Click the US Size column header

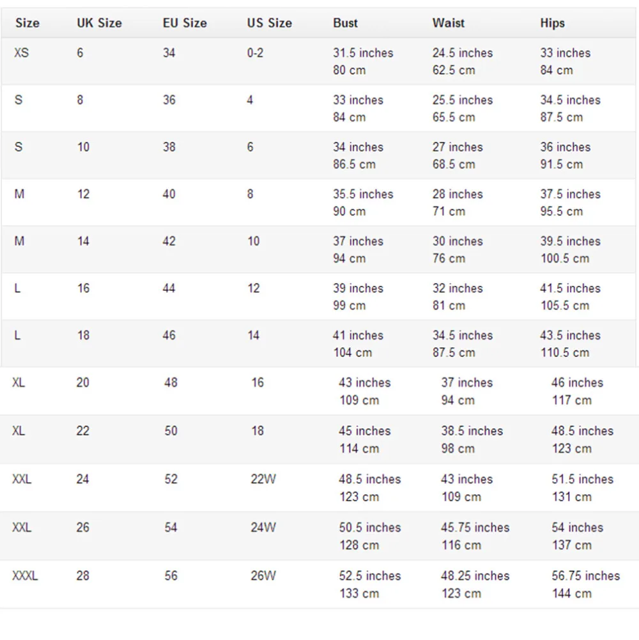[x=269, y=24]
